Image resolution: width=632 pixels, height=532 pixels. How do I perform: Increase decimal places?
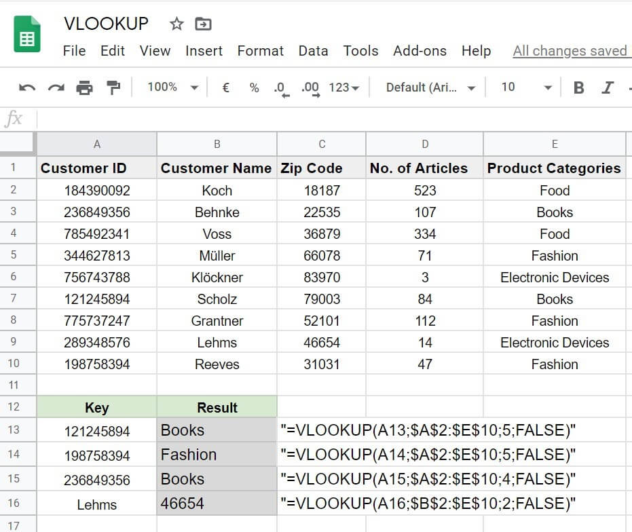pyautogui.click(x=311, y=89)
